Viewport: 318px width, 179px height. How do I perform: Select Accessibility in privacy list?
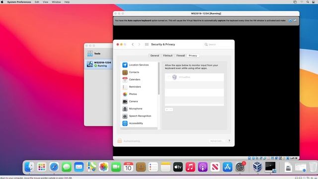click(139, 123)
